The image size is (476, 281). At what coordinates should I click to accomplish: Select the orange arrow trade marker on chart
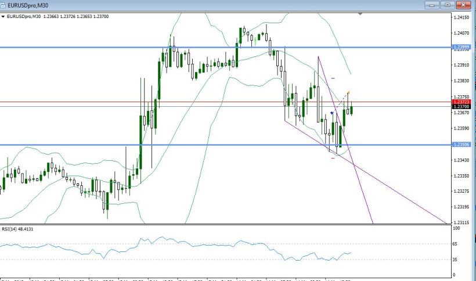point(348,92)
